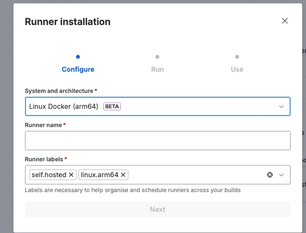Expand the System and architecture chevron
Viewport: 306px width, 233px height.
pyautogui.click(x=281, y=106)
